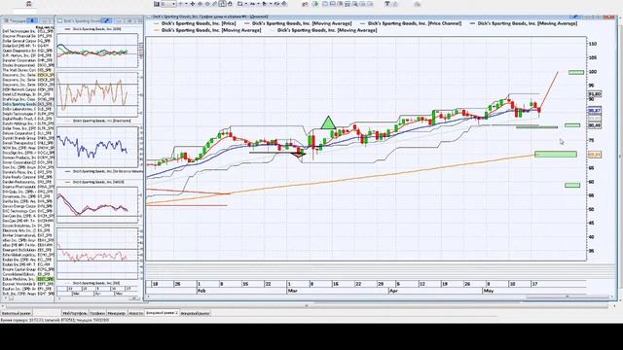This screenshot has width=623, height=350.
Task: Click the bold T text icon
Action: point(387,4)
